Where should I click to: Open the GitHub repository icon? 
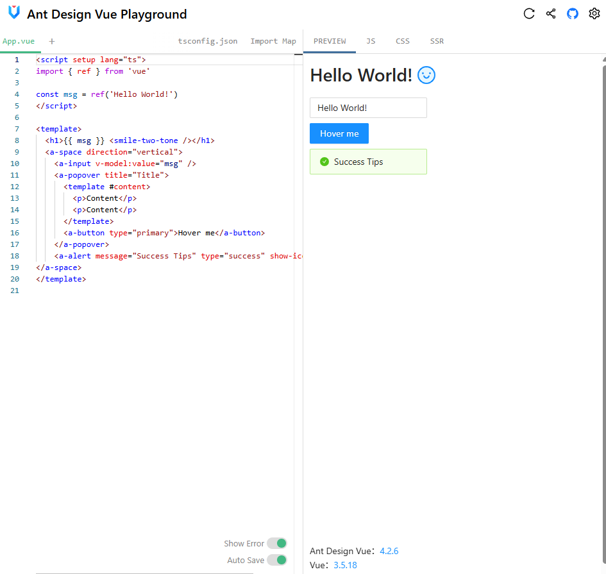573,13
